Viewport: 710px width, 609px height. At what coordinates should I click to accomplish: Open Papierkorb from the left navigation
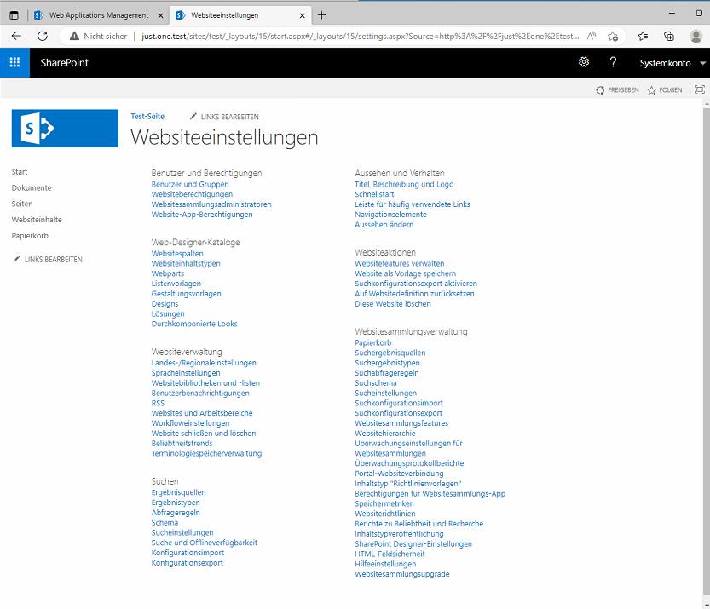[30, 235]
